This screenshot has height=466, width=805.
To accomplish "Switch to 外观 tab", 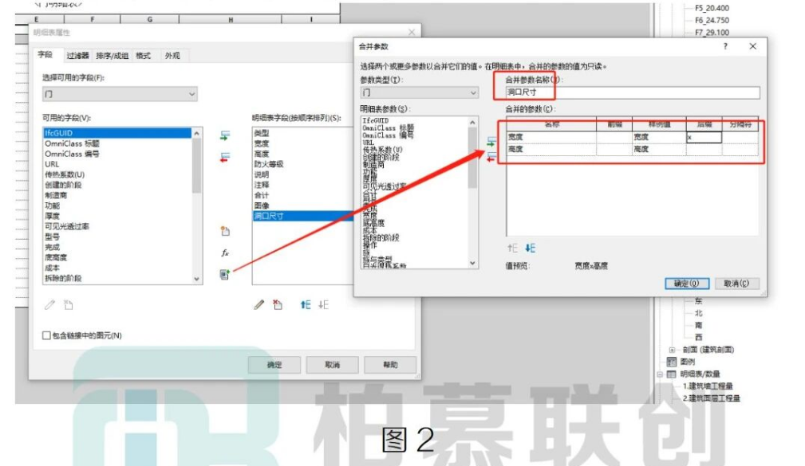I will click(x=172, y=56).
